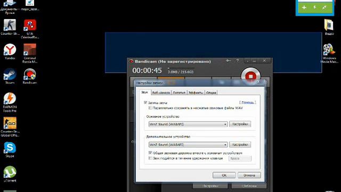Screen dimensions: 341x192
Task: Open the Эффекты tab
Action: click(x=196, y=92)
